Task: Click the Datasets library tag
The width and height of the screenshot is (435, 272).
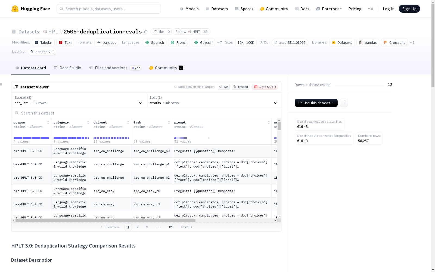Action: point(342,42)
